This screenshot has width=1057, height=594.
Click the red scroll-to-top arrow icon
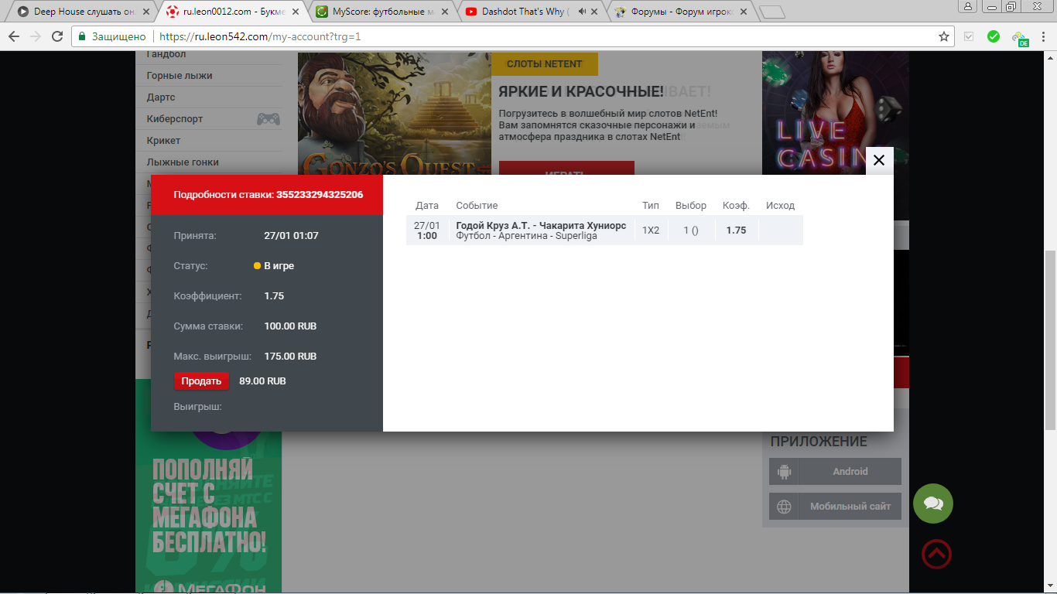coord(936,554)
